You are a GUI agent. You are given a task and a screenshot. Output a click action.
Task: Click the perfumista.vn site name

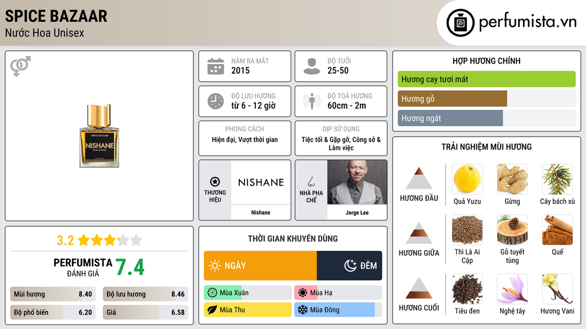(x=528, y=22)
